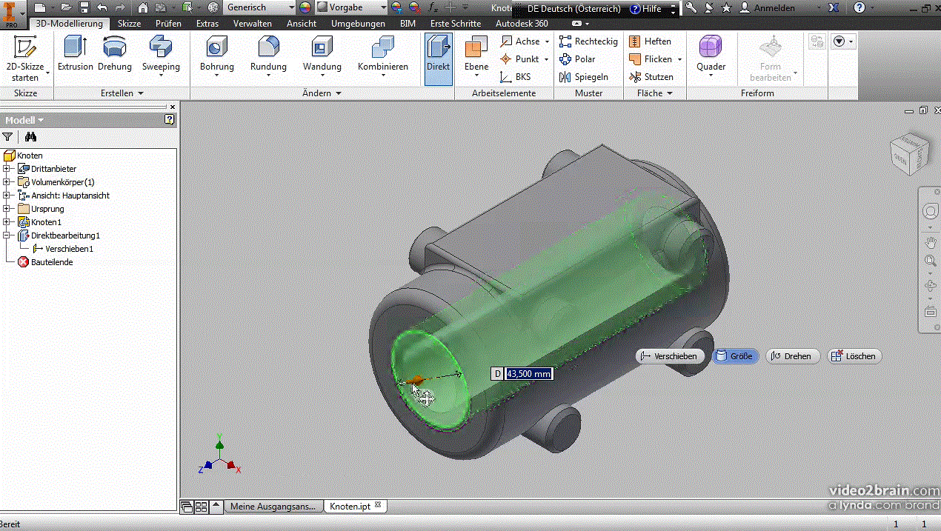Create a work plane with Ebene

point(476,58)
